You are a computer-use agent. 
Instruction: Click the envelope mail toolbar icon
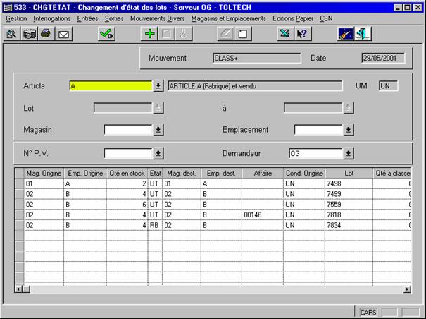click(63, 34)
